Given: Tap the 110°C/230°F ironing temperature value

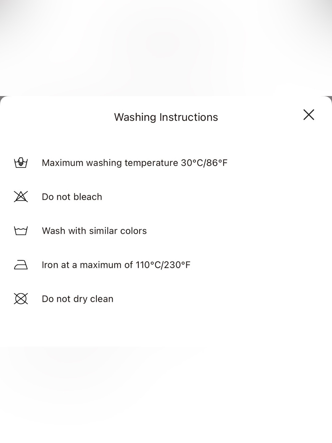Looking at the screenshot, I should (x=163, y=265).
